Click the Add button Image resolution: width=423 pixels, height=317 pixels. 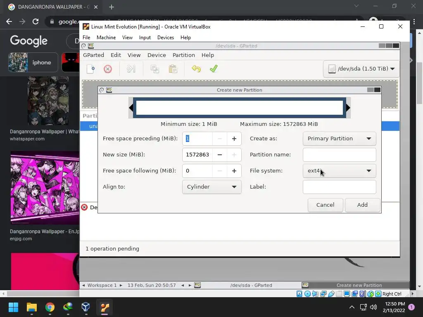click(362, 205)
